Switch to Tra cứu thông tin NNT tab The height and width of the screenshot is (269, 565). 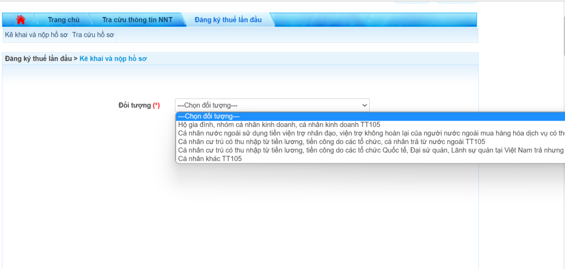pos(137,20)
